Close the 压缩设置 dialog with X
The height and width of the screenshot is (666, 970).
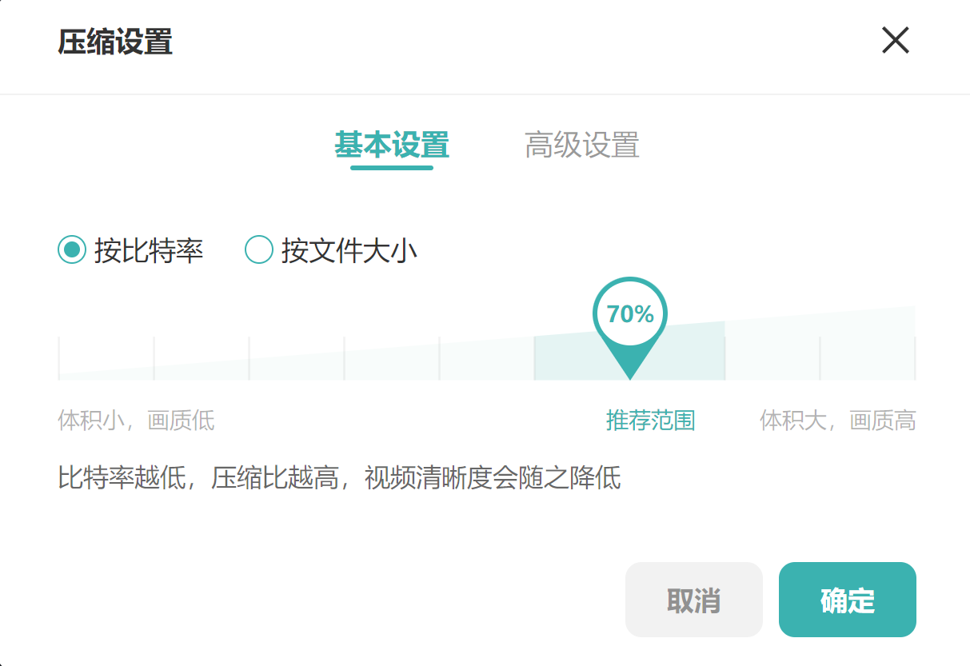[x=896, y=41]
